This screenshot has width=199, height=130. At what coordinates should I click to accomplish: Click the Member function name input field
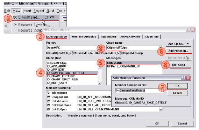139,91
